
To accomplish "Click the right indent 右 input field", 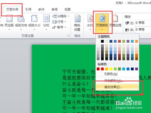I will [143, 30].
